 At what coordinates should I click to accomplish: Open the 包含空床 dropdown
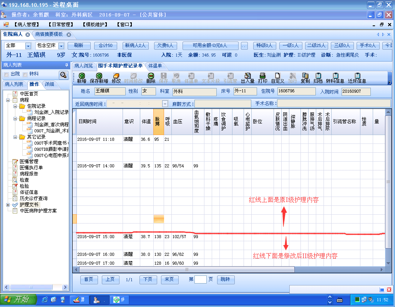pos(61,46)
